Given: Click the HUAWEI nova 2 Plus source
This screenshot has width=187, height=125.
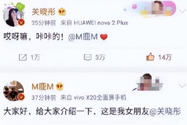Looking at the screenshot, I should (101, 23).
